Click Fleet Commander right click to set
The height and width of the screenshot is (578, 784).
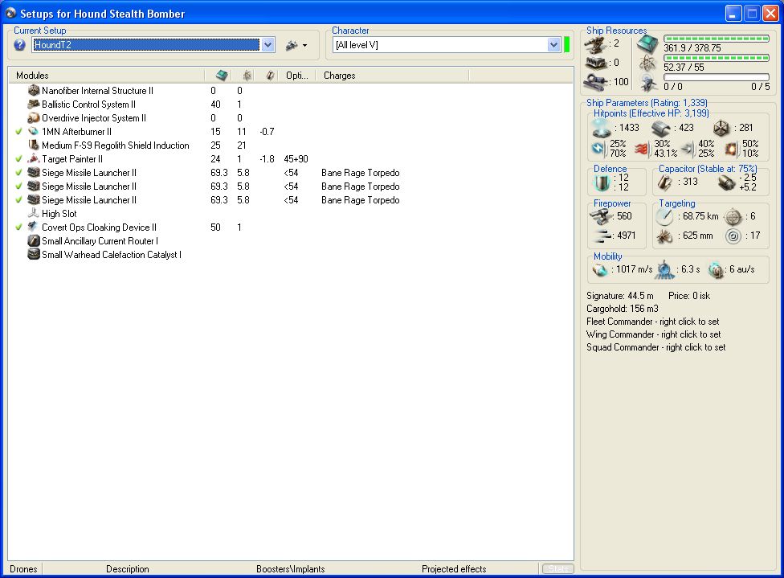[653, 322]
